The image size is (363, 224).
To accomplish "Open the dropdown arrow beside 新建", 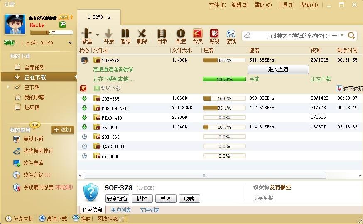I will [x=98, y=35].
